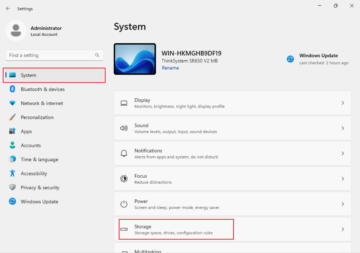Click the Network & internet Wi-Fi icon
This screenshot has width=360, height=253.
tap(12, 103)
